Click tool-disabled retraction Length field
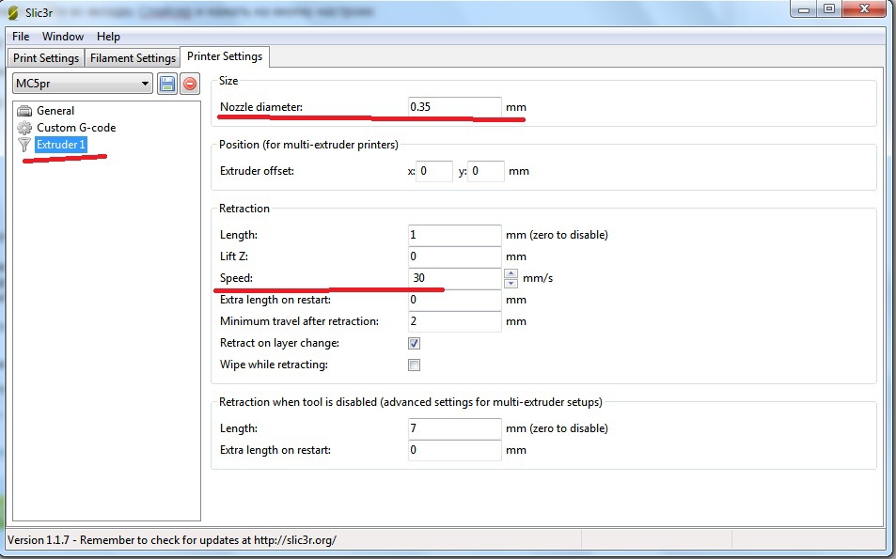896x559 pixels. [454, 428]
